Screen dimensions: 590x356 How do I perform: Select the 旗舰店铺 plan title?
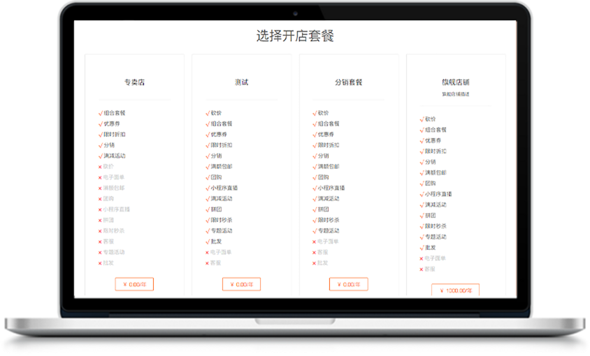[456, 82]
